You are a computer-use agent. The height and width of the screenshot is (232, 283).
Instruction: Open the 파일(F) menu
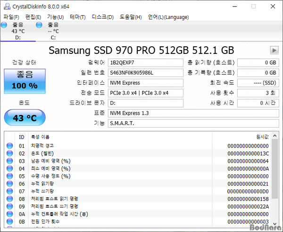pos(11,17)
